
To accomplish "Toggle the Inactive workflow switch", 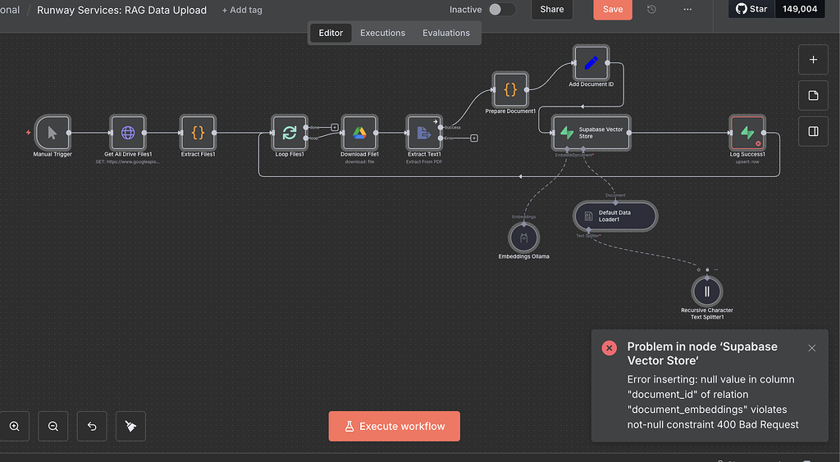I will tap(502, 10).
